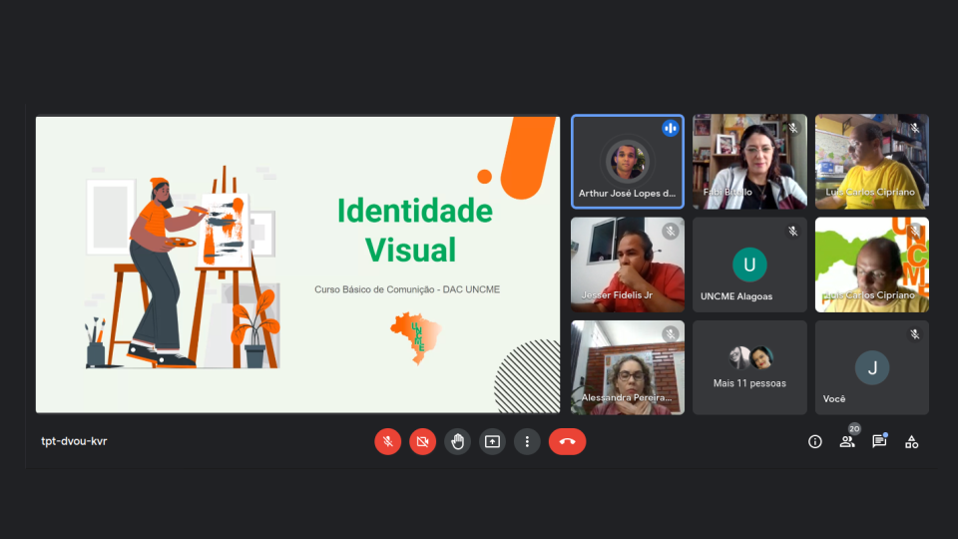Open the more options menu
The height and width of the screenshot is (539, 958).
point(527,441)
